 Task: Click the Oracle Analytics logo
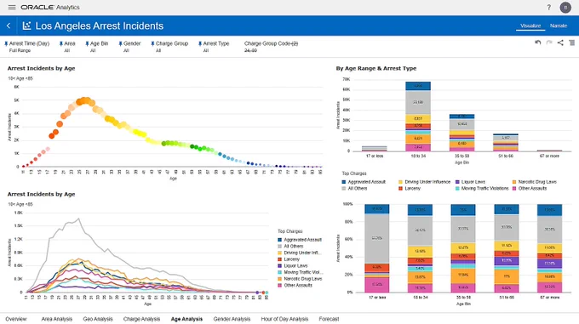click(50, 8)
